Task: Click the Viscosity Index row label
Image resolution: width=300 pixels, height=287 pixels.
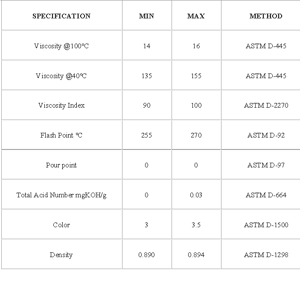Action: point(61,105)
